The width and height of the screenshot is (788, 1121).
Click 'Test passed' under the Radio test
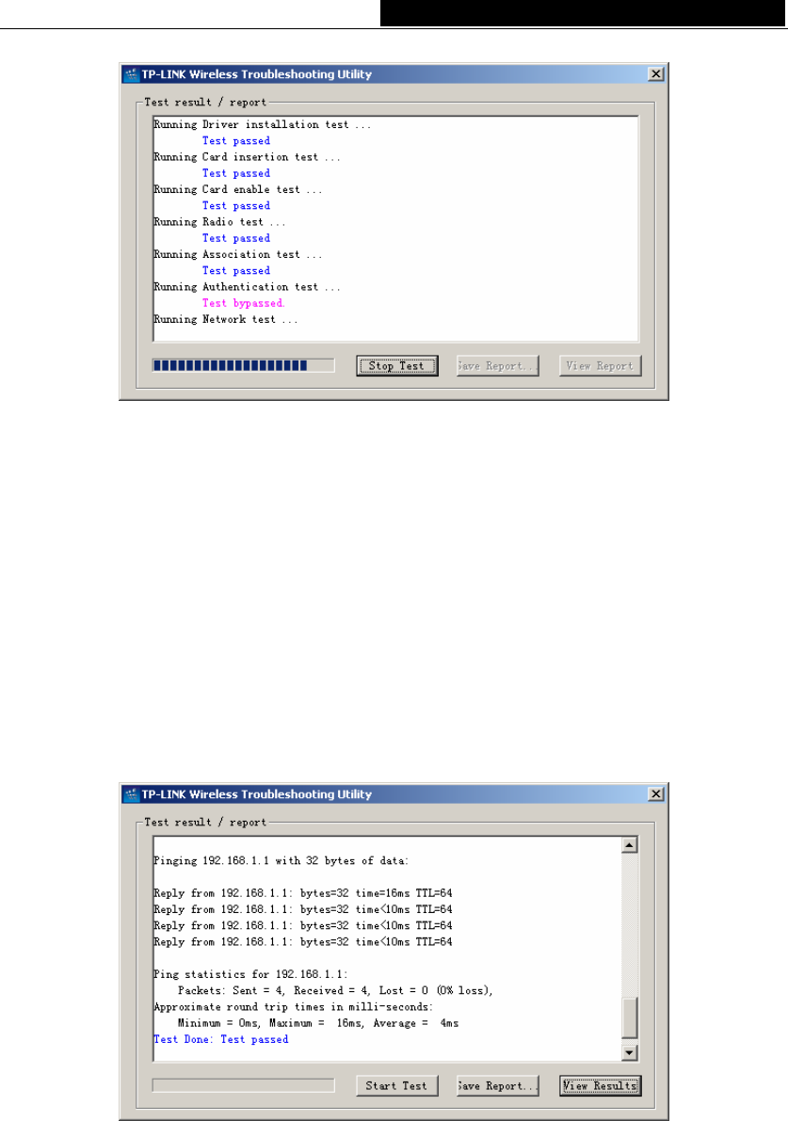pos(236,238)
